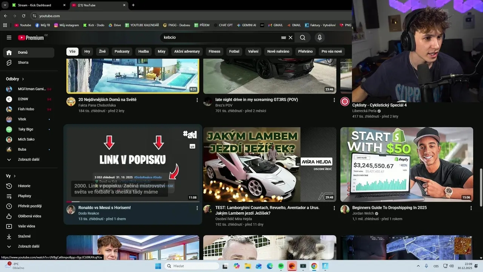
Task: Open the Ronaldo vs Messi preview thumbnail
Action: [133, 164]
